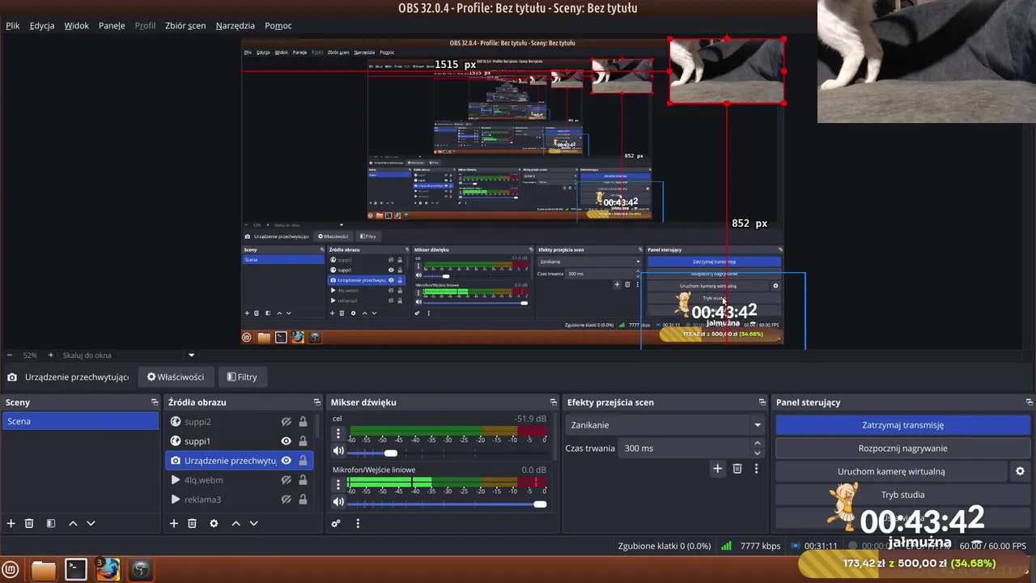Open virtual camera settings gear
This screenshot has width=1036, height=583.
click(x=1020, y=471)
